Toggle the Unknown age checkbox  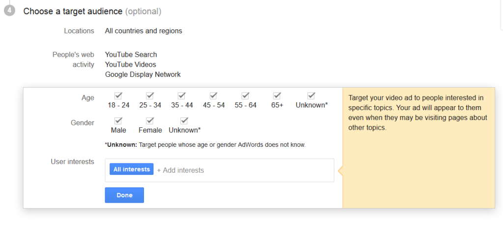point(311,95)
